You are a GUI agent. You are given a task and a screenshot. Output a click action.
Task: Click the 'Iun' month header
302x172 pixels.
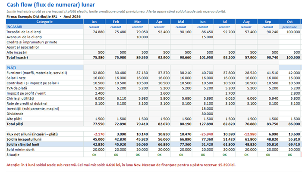tap(203, 21)
